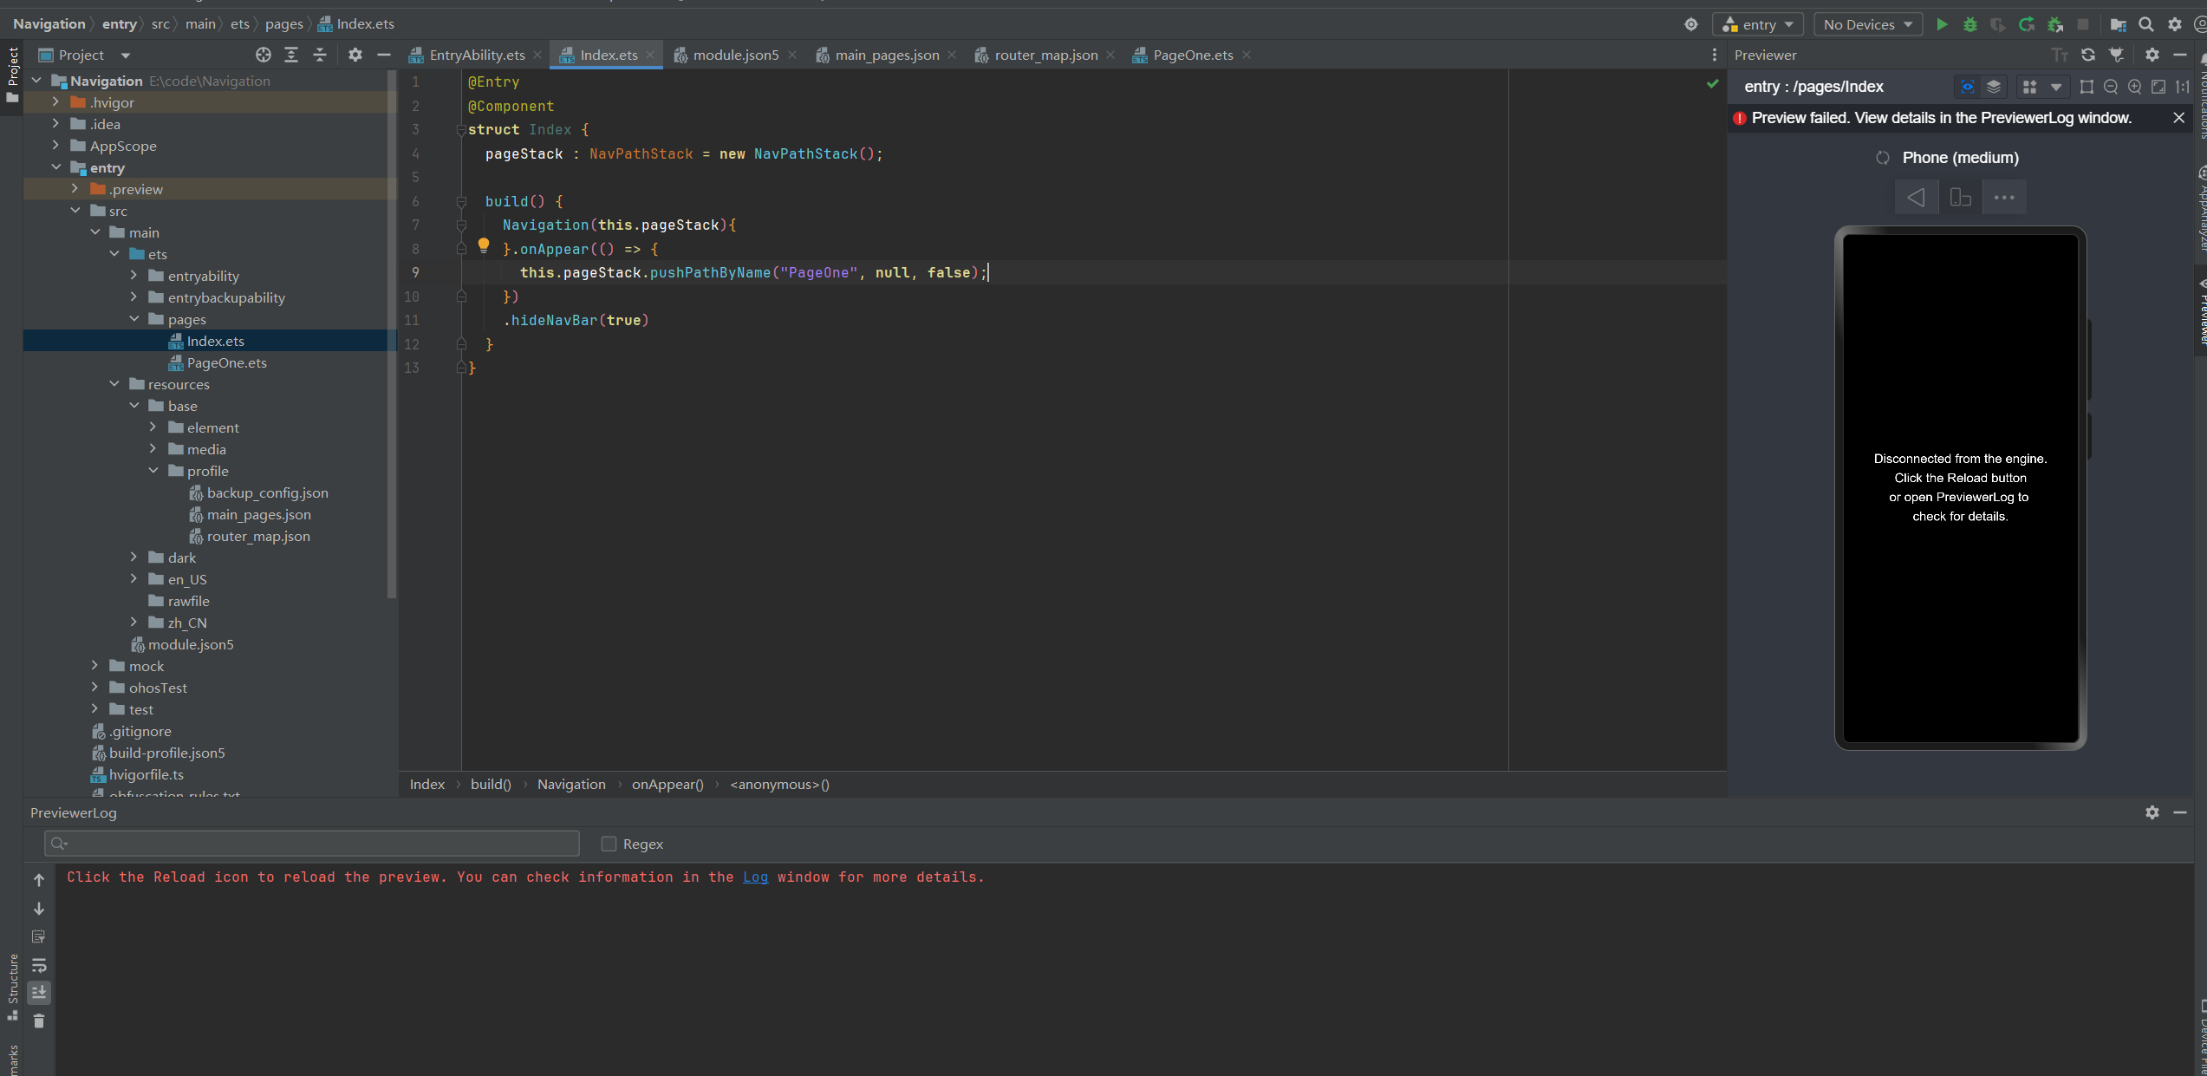
Task: Open multi-profile grid icon in previewer
Action: coord(2029,87)
